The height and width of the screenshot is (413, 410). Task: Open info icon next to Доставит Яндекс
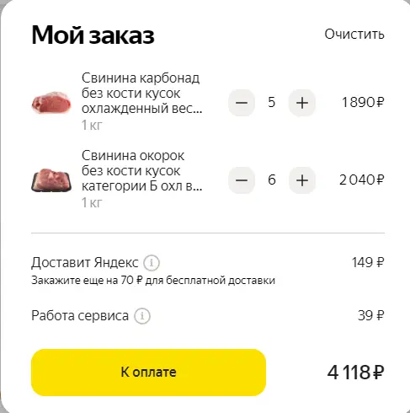[x=152, y=263]
